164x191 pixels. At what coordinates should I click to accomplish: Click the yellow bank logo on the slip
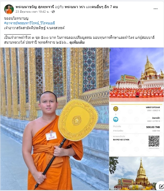click(x=116, y=109)
